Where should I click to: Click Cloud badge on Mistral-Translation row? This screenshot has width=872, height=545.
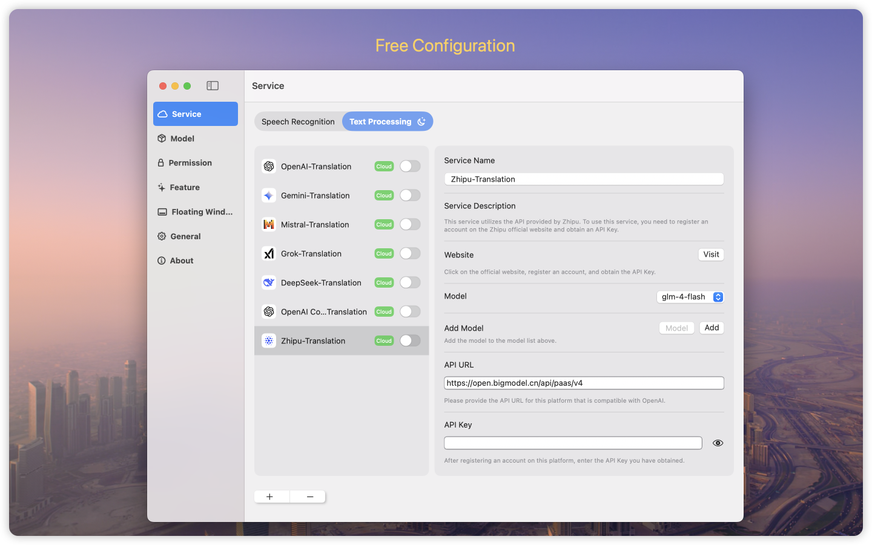[384, 225]
